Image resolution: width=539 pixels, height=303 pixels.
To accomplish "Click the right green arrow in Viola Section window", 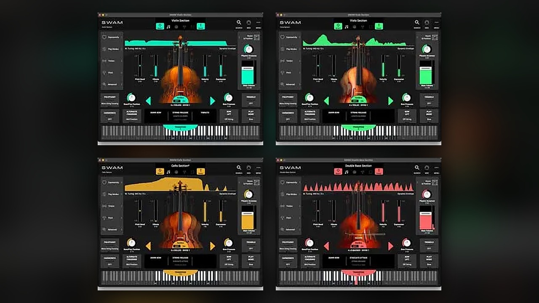I will (x=391, y=101).
